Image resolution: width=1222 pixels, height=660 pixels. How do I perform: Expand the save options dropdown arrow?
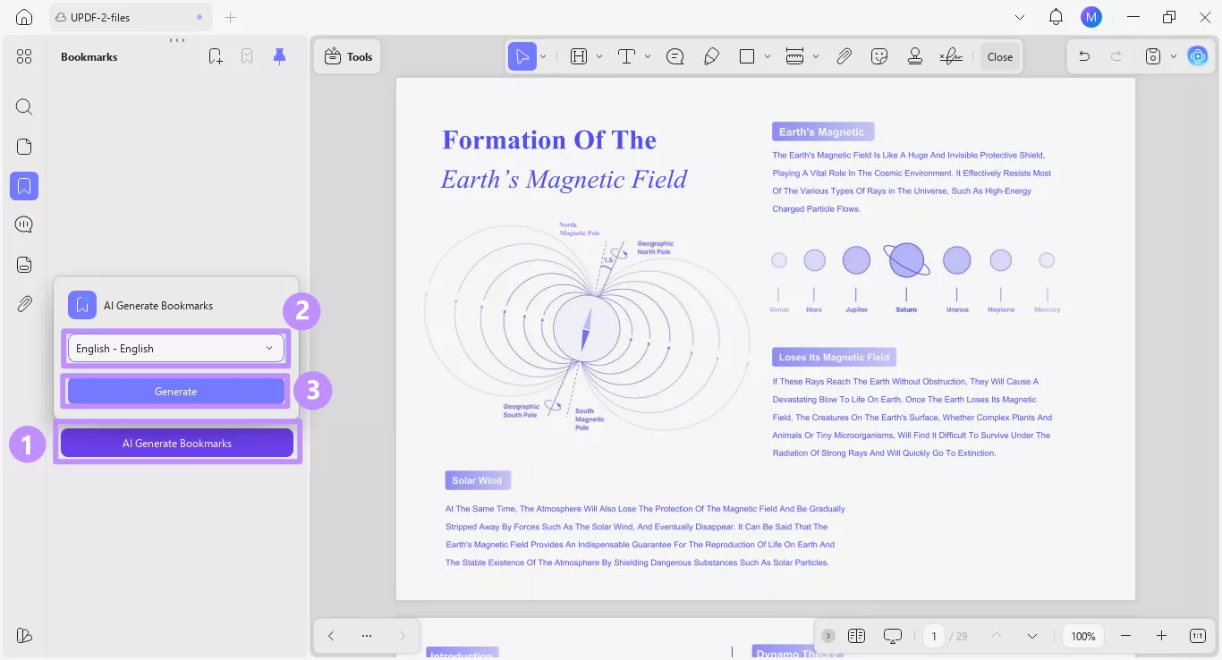1174,56
